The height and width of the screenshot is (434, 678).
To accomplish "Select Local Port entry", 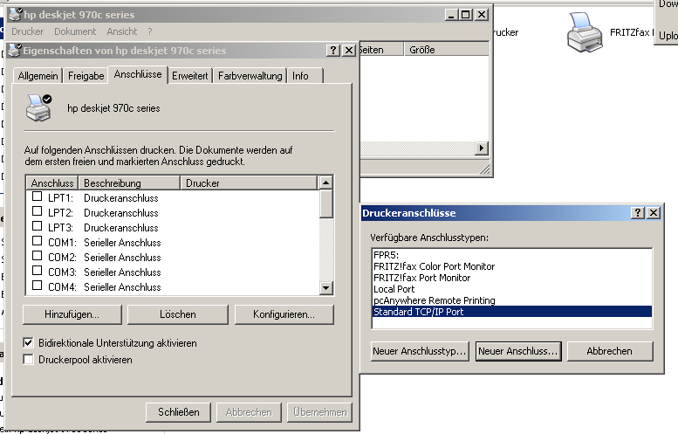I will 512,289.
